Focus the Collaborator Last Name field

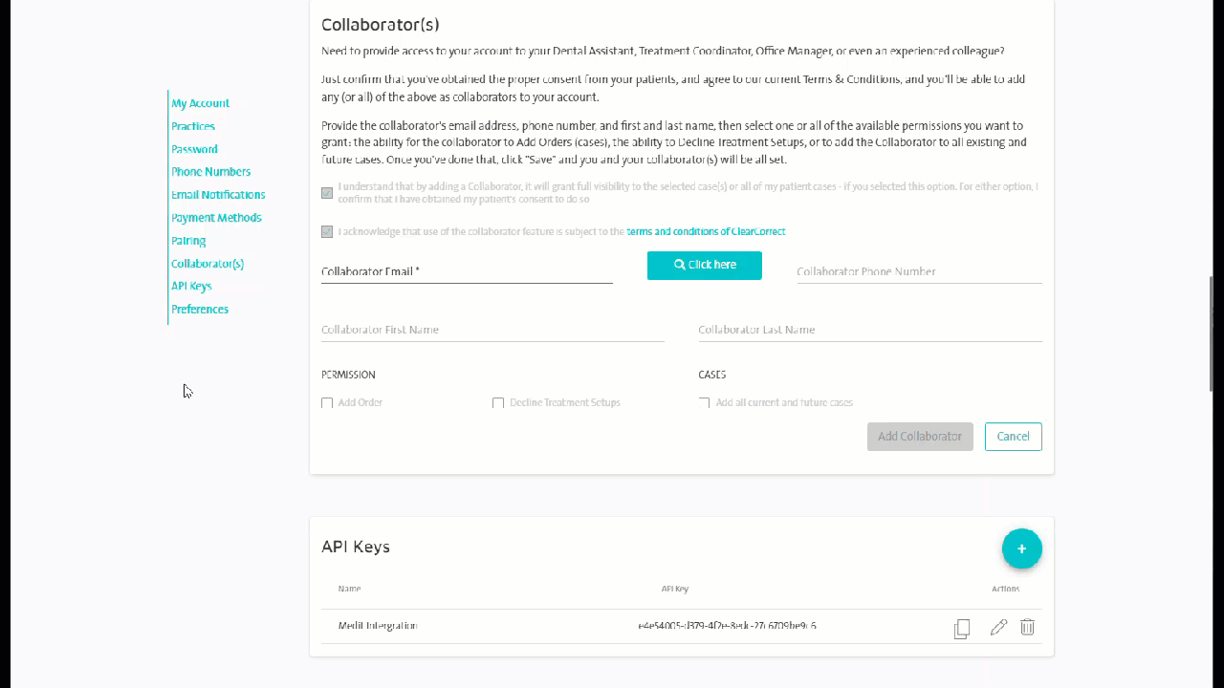870,330
